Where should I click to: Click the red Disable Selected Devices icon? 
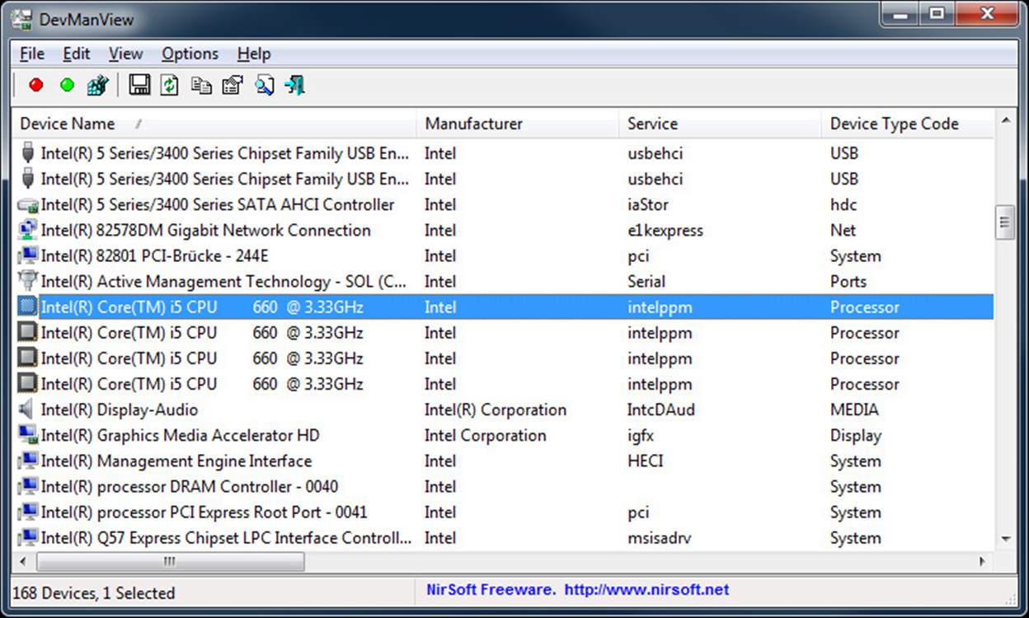click(36, 85)
